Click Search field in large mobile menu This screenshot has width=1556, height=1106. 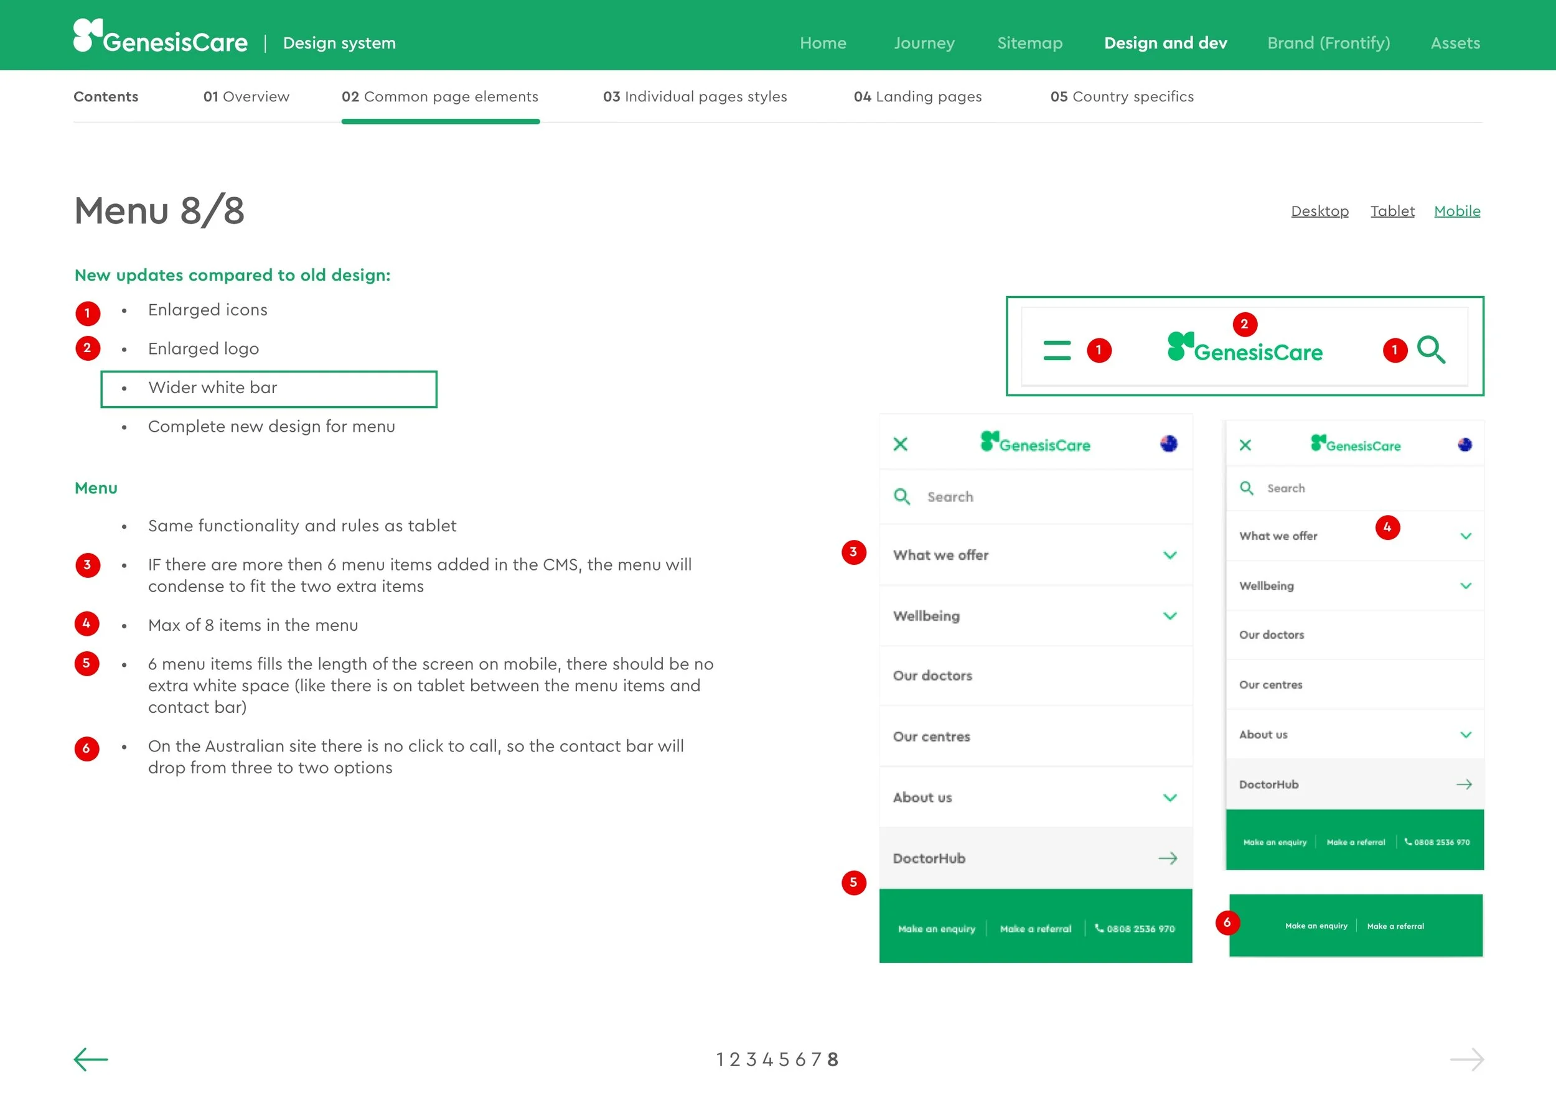tap(1036, 496)
